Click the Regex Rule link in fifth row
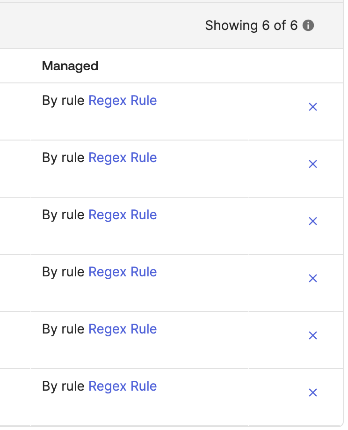 click(123, 329)
